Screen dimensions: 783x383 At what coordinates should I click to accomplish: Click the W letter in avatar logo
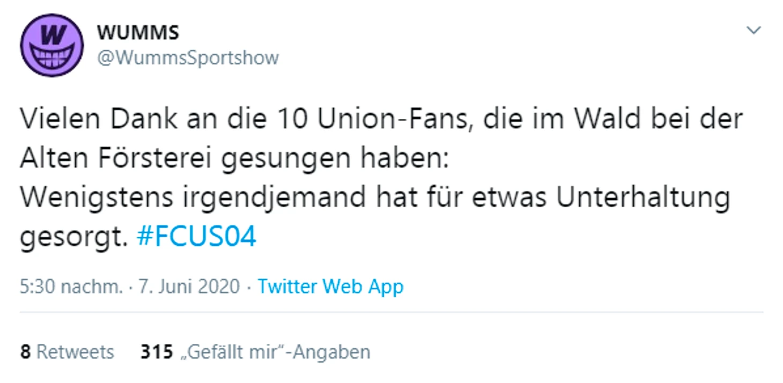coord(52,37)
